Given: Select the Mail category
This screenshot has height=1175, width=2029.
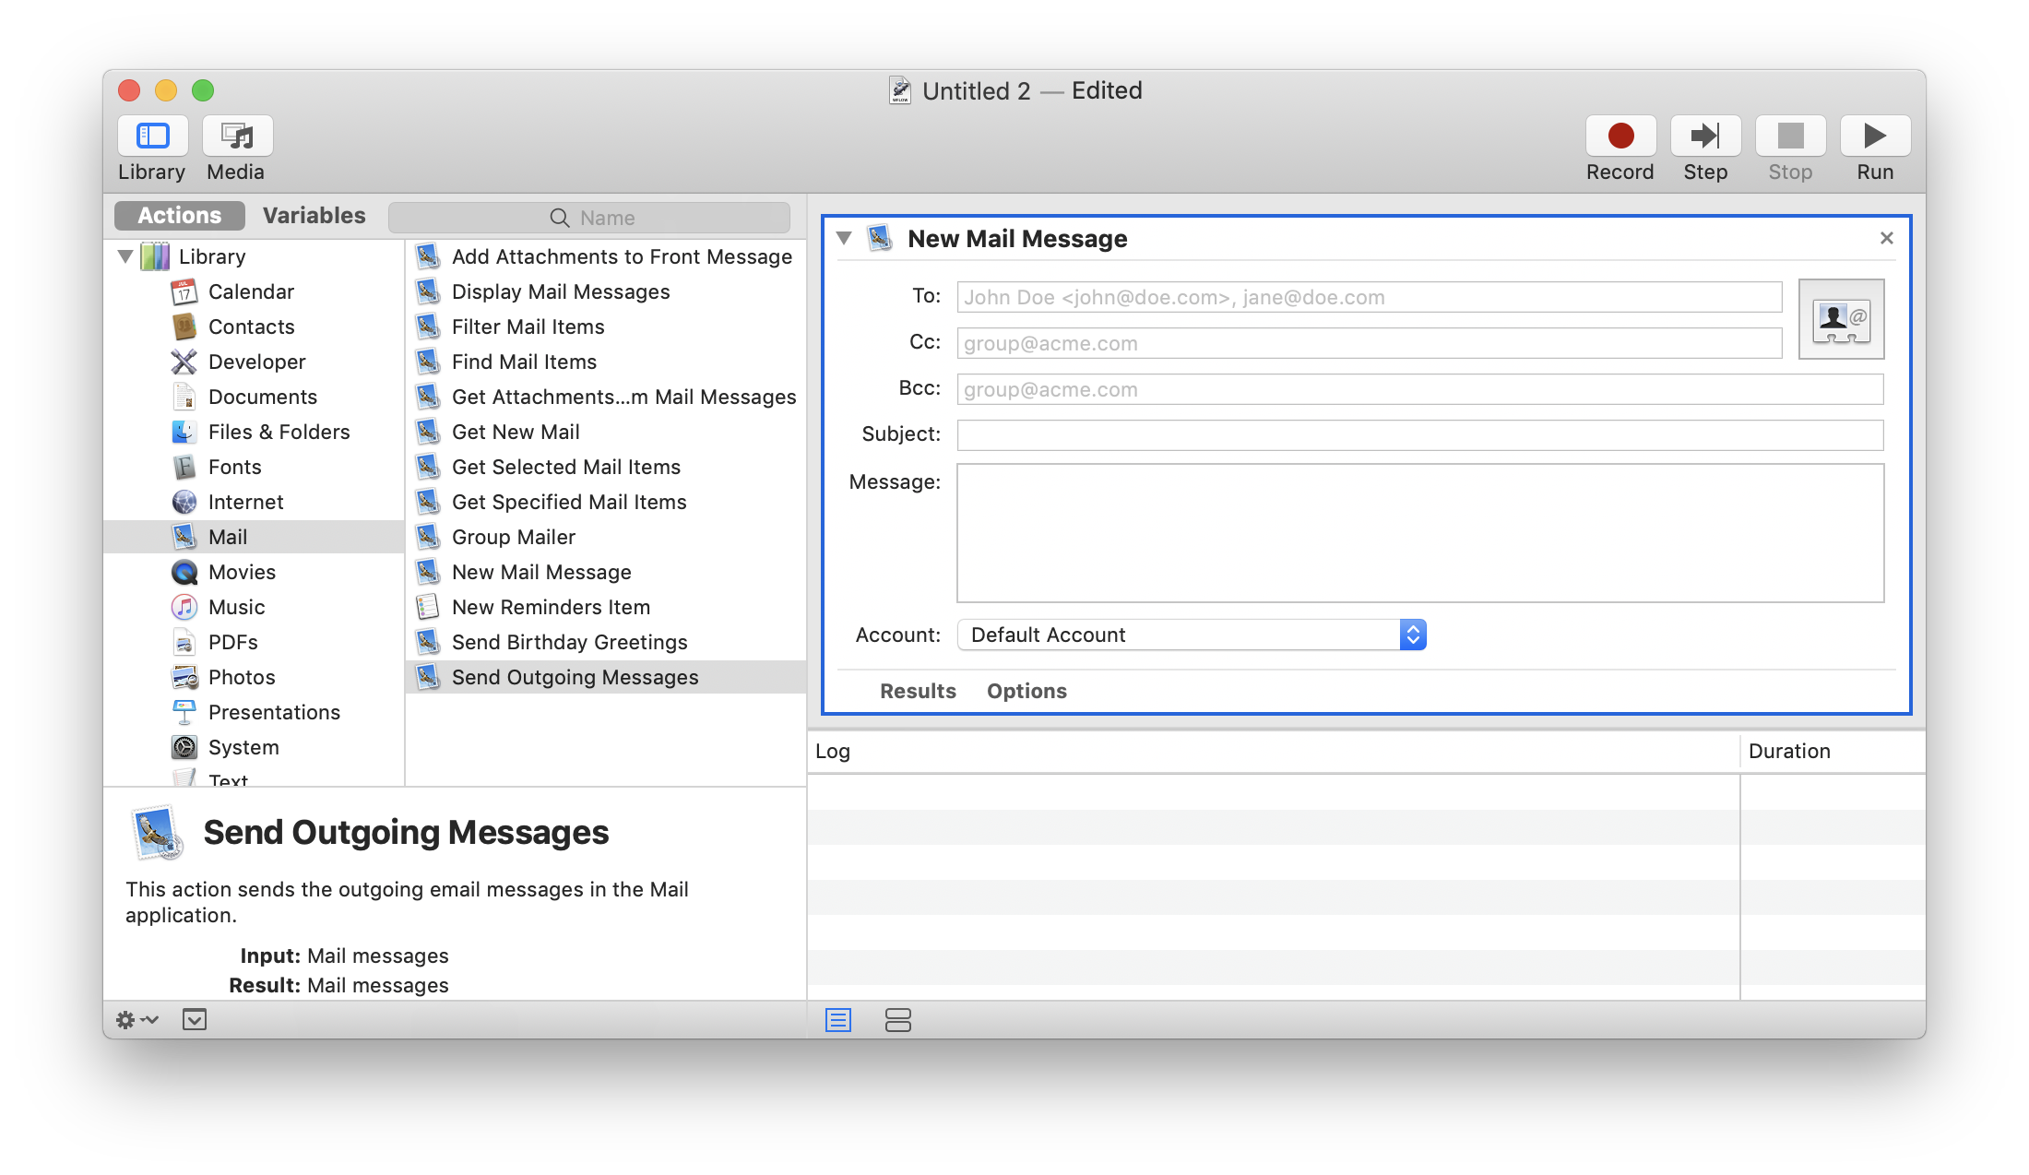Looking at the screenshot, I should tap(254, 537).
